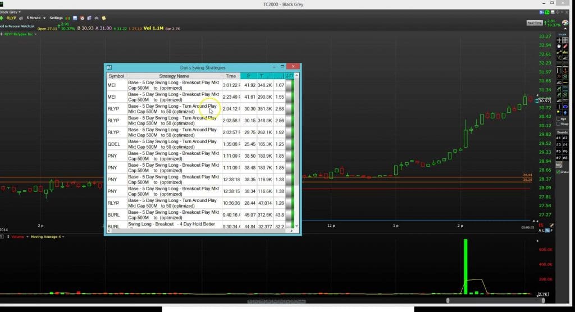
Task: Click the RLYP symbol in toolbar
Action: pyautogui.click(x=11, y=18)
